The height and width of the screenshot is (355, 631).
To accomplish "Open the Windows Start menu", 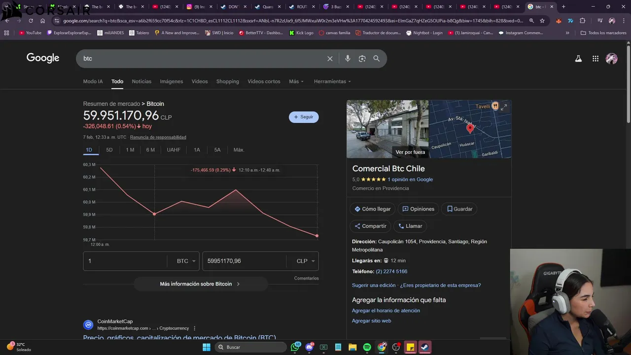I will coord(207,347).
